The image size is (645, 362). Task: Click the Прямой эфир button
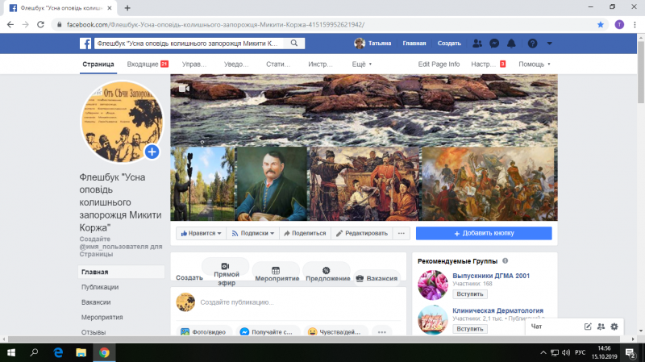(226, 273)
